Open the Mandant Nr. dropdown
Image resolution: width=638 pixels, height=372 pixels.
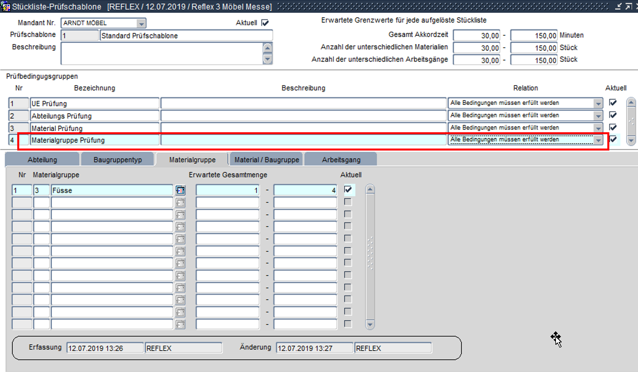point(141,23)
